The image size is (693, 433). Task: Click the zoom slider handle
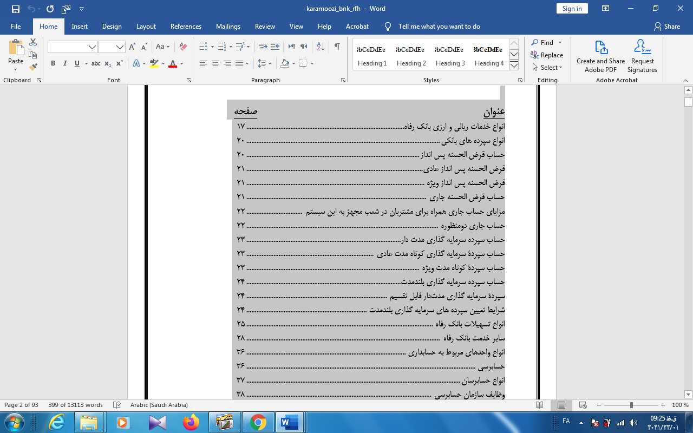631,405
